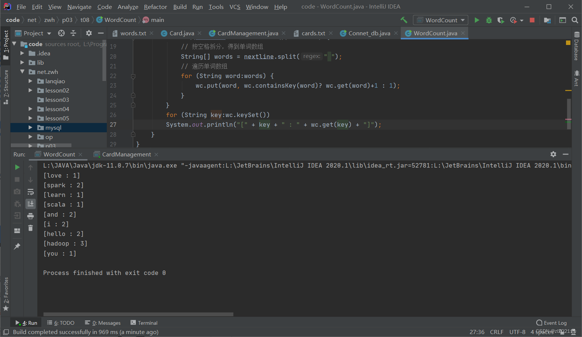
Task: Click the locate-in-project target icon
Action: [61, 33]
